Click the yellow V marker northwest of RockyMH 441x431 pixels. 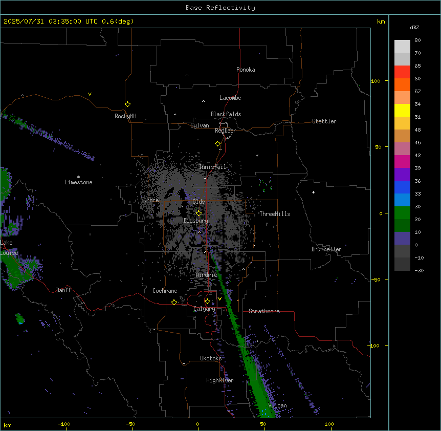90,94
